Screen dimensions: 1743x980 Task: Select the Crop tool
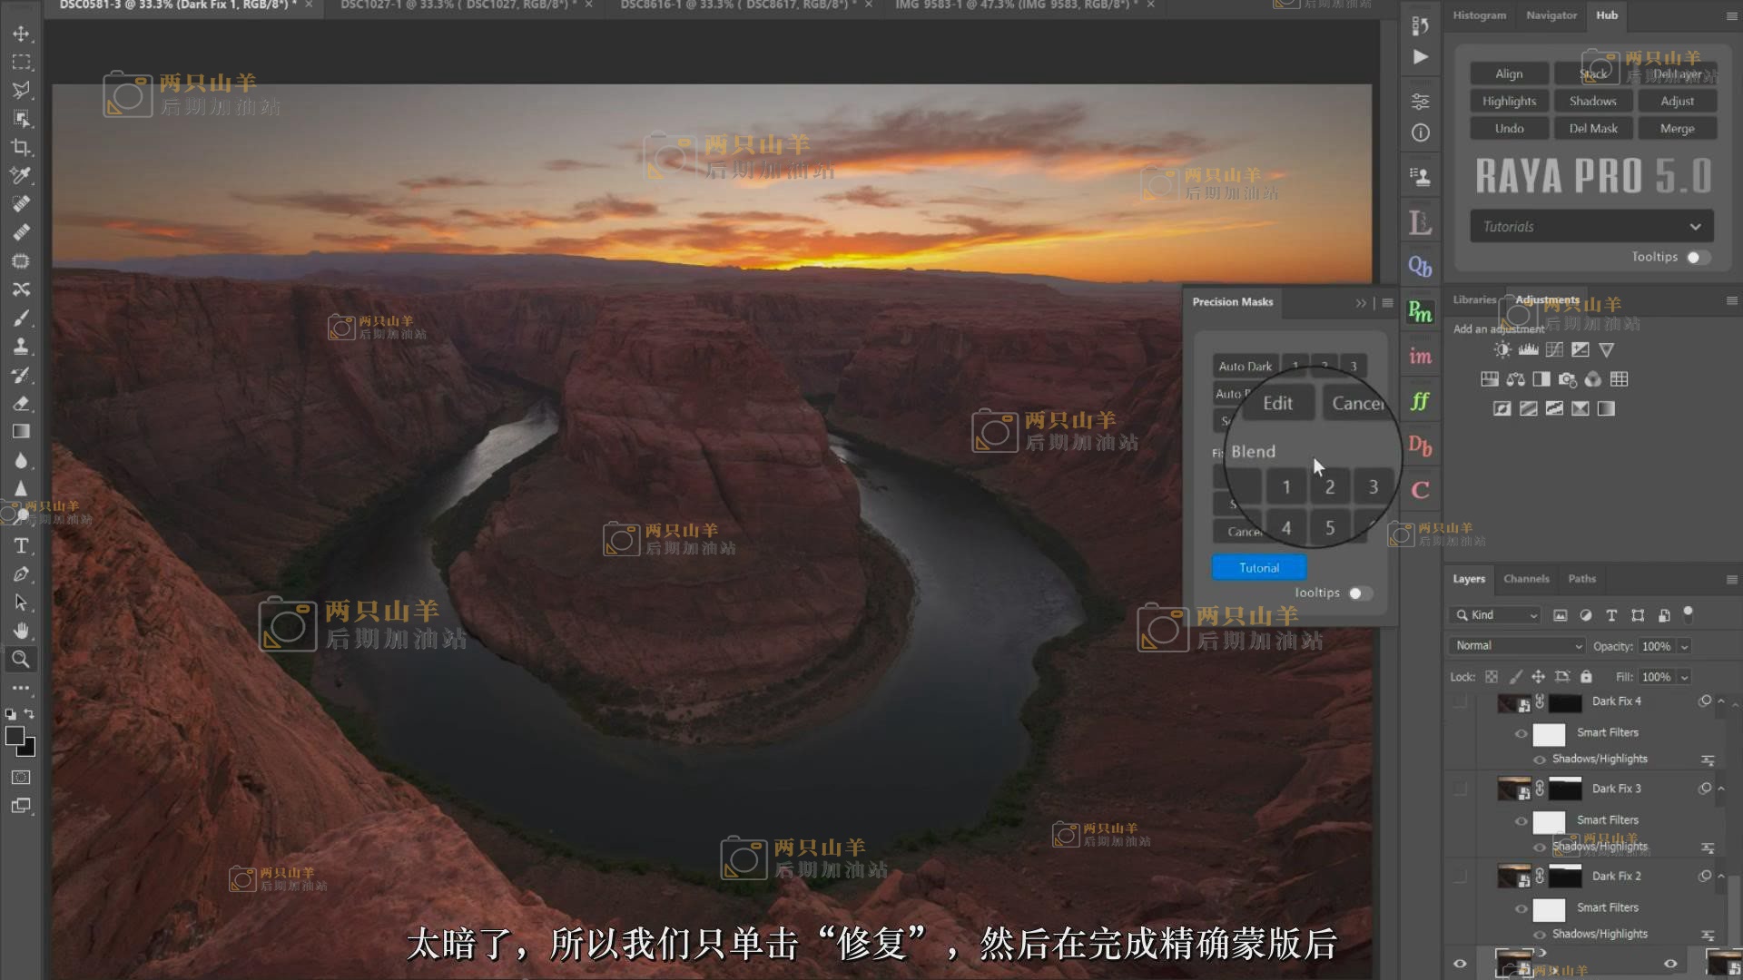pos(21,147)
